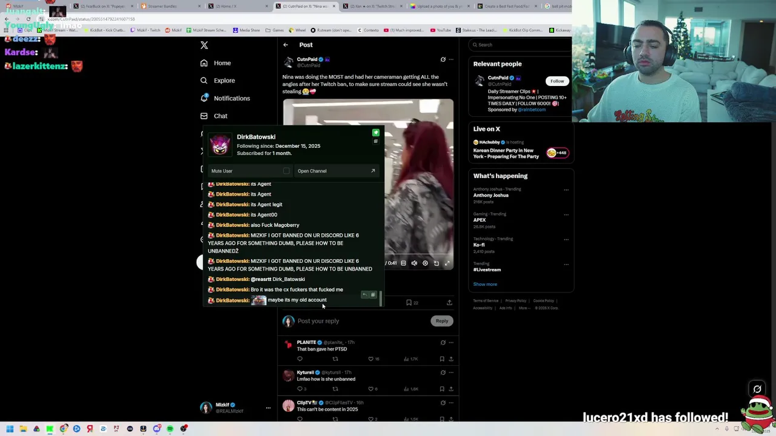Open Spotify from the taskbar
The width and height of the screenshot is (776, 436).
click(x=170, y=429)
